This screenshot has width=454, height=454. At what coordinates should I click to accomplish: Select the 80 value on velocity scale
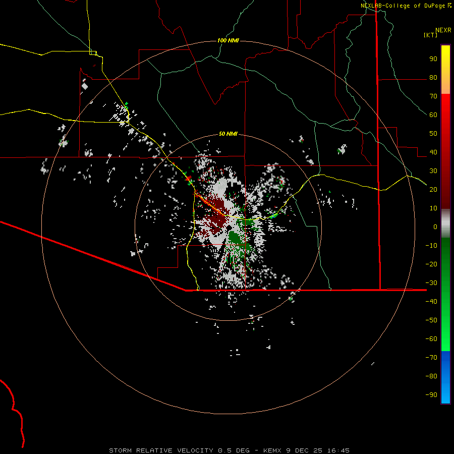pyautogui.click(x=433, y=78)
